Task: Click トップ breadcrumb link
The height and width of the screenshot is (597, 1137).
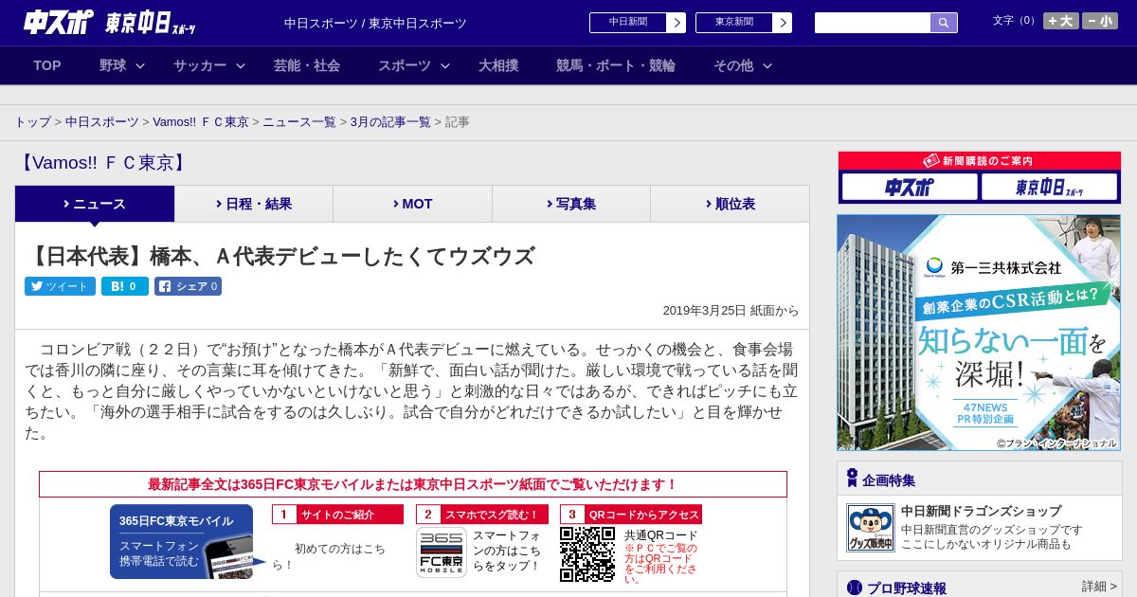Action: [32, 122]
